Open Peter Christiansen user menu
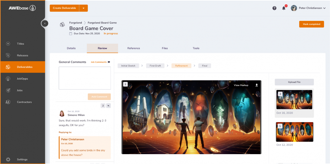 308,8
